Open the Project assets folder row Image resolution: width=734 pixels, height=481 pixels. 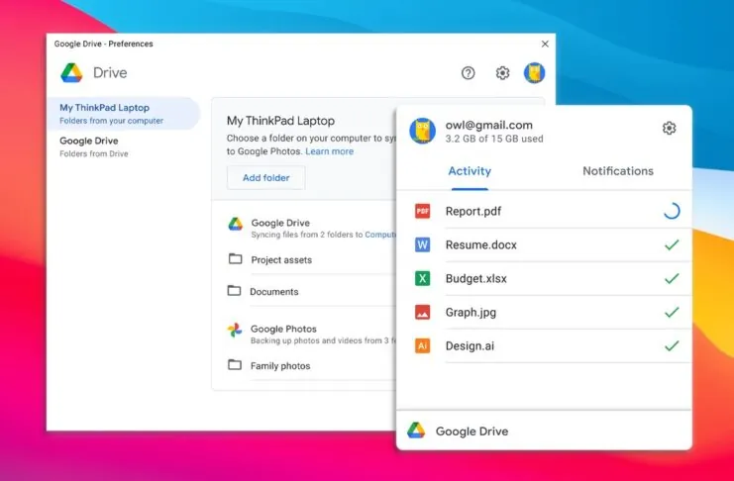311,259
